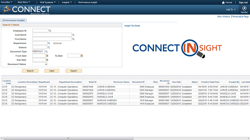Open Employee ID lookup magnifier
Screen dimensions: 250x140
(x=50, y=31)
